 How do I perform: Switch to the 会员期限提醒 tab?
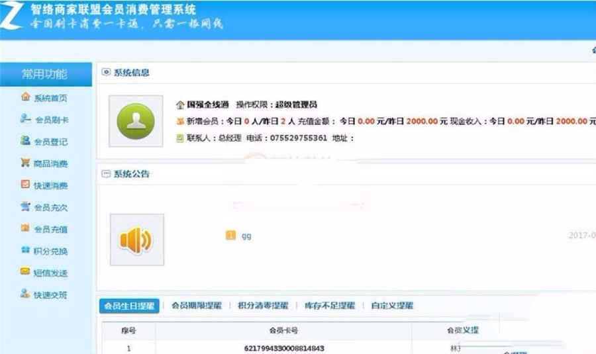pyautogui.click(x=197, y=306)
